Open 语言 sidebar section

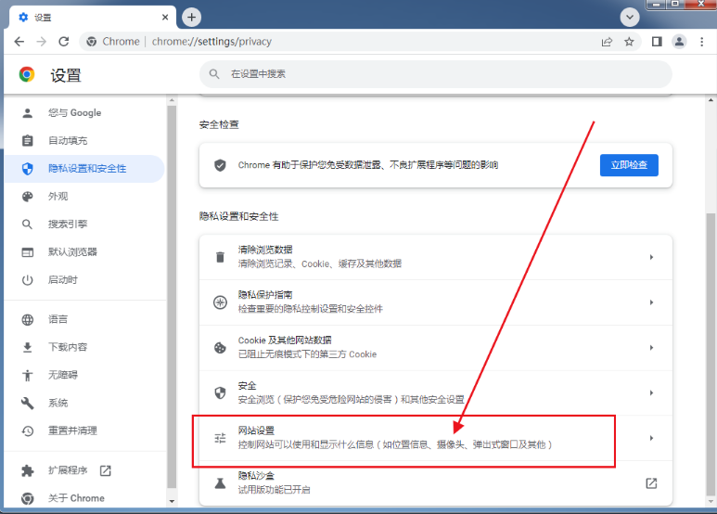pyautogui.click(x=85, y=320)
